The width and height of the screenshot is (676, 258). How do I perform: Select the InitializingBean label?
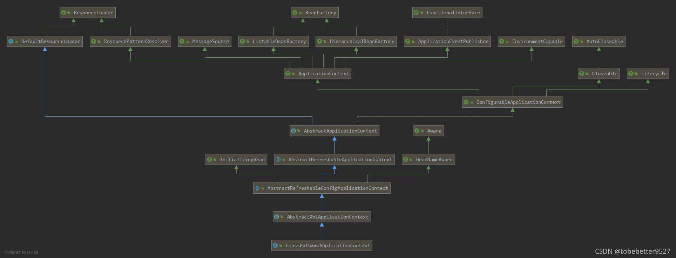(242, 159)
